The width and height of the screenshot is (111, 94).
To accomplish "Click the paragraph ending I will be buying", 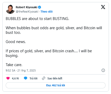I will pyautogui.click(x=49, y=53).
